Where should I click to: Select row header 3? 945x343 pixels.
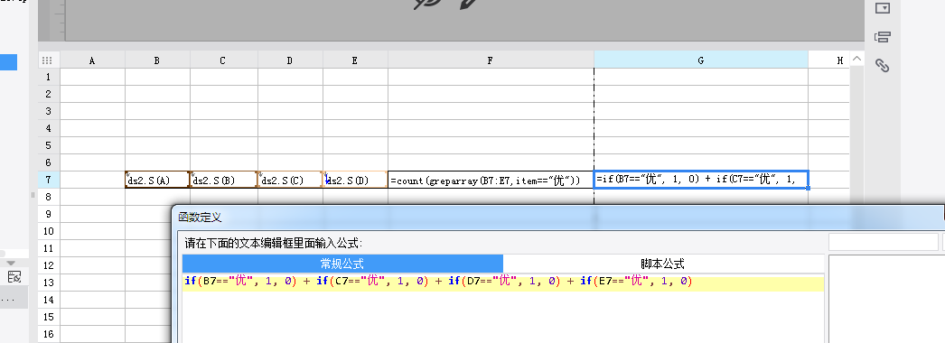(x=49, y=111)
